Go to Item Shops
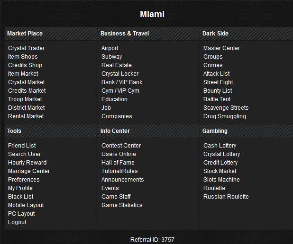 pyautogui.click(x=23, y=57)
